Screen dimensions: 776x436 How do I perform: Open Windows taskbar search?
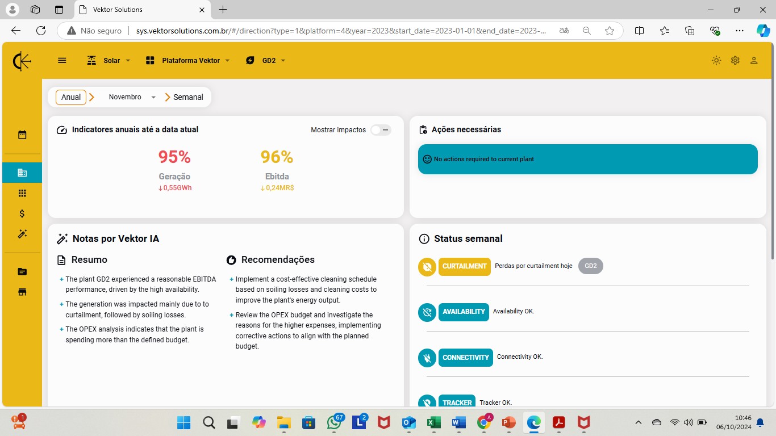point(208,422)
